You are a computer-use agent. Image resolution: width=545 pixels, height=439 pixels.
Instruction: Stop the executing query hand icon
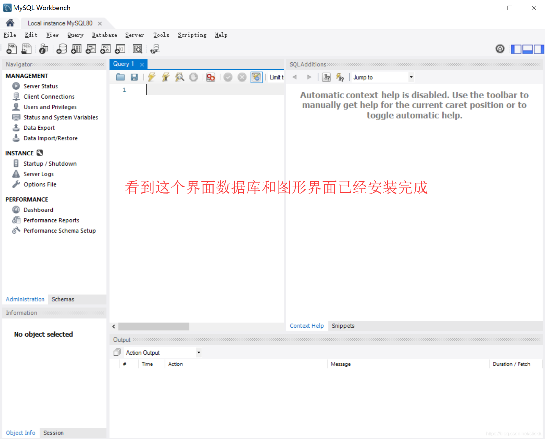click(193, 77)
